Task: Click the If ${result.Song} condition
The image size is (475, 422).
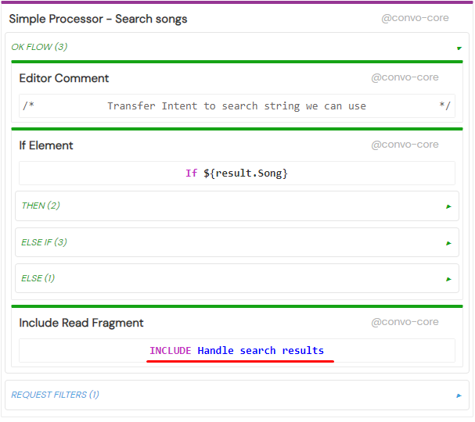Action: point(236,173)
